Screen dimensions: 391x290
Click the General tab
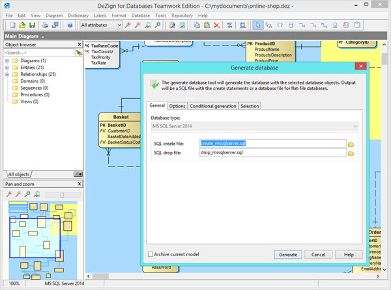pos(157,105)
